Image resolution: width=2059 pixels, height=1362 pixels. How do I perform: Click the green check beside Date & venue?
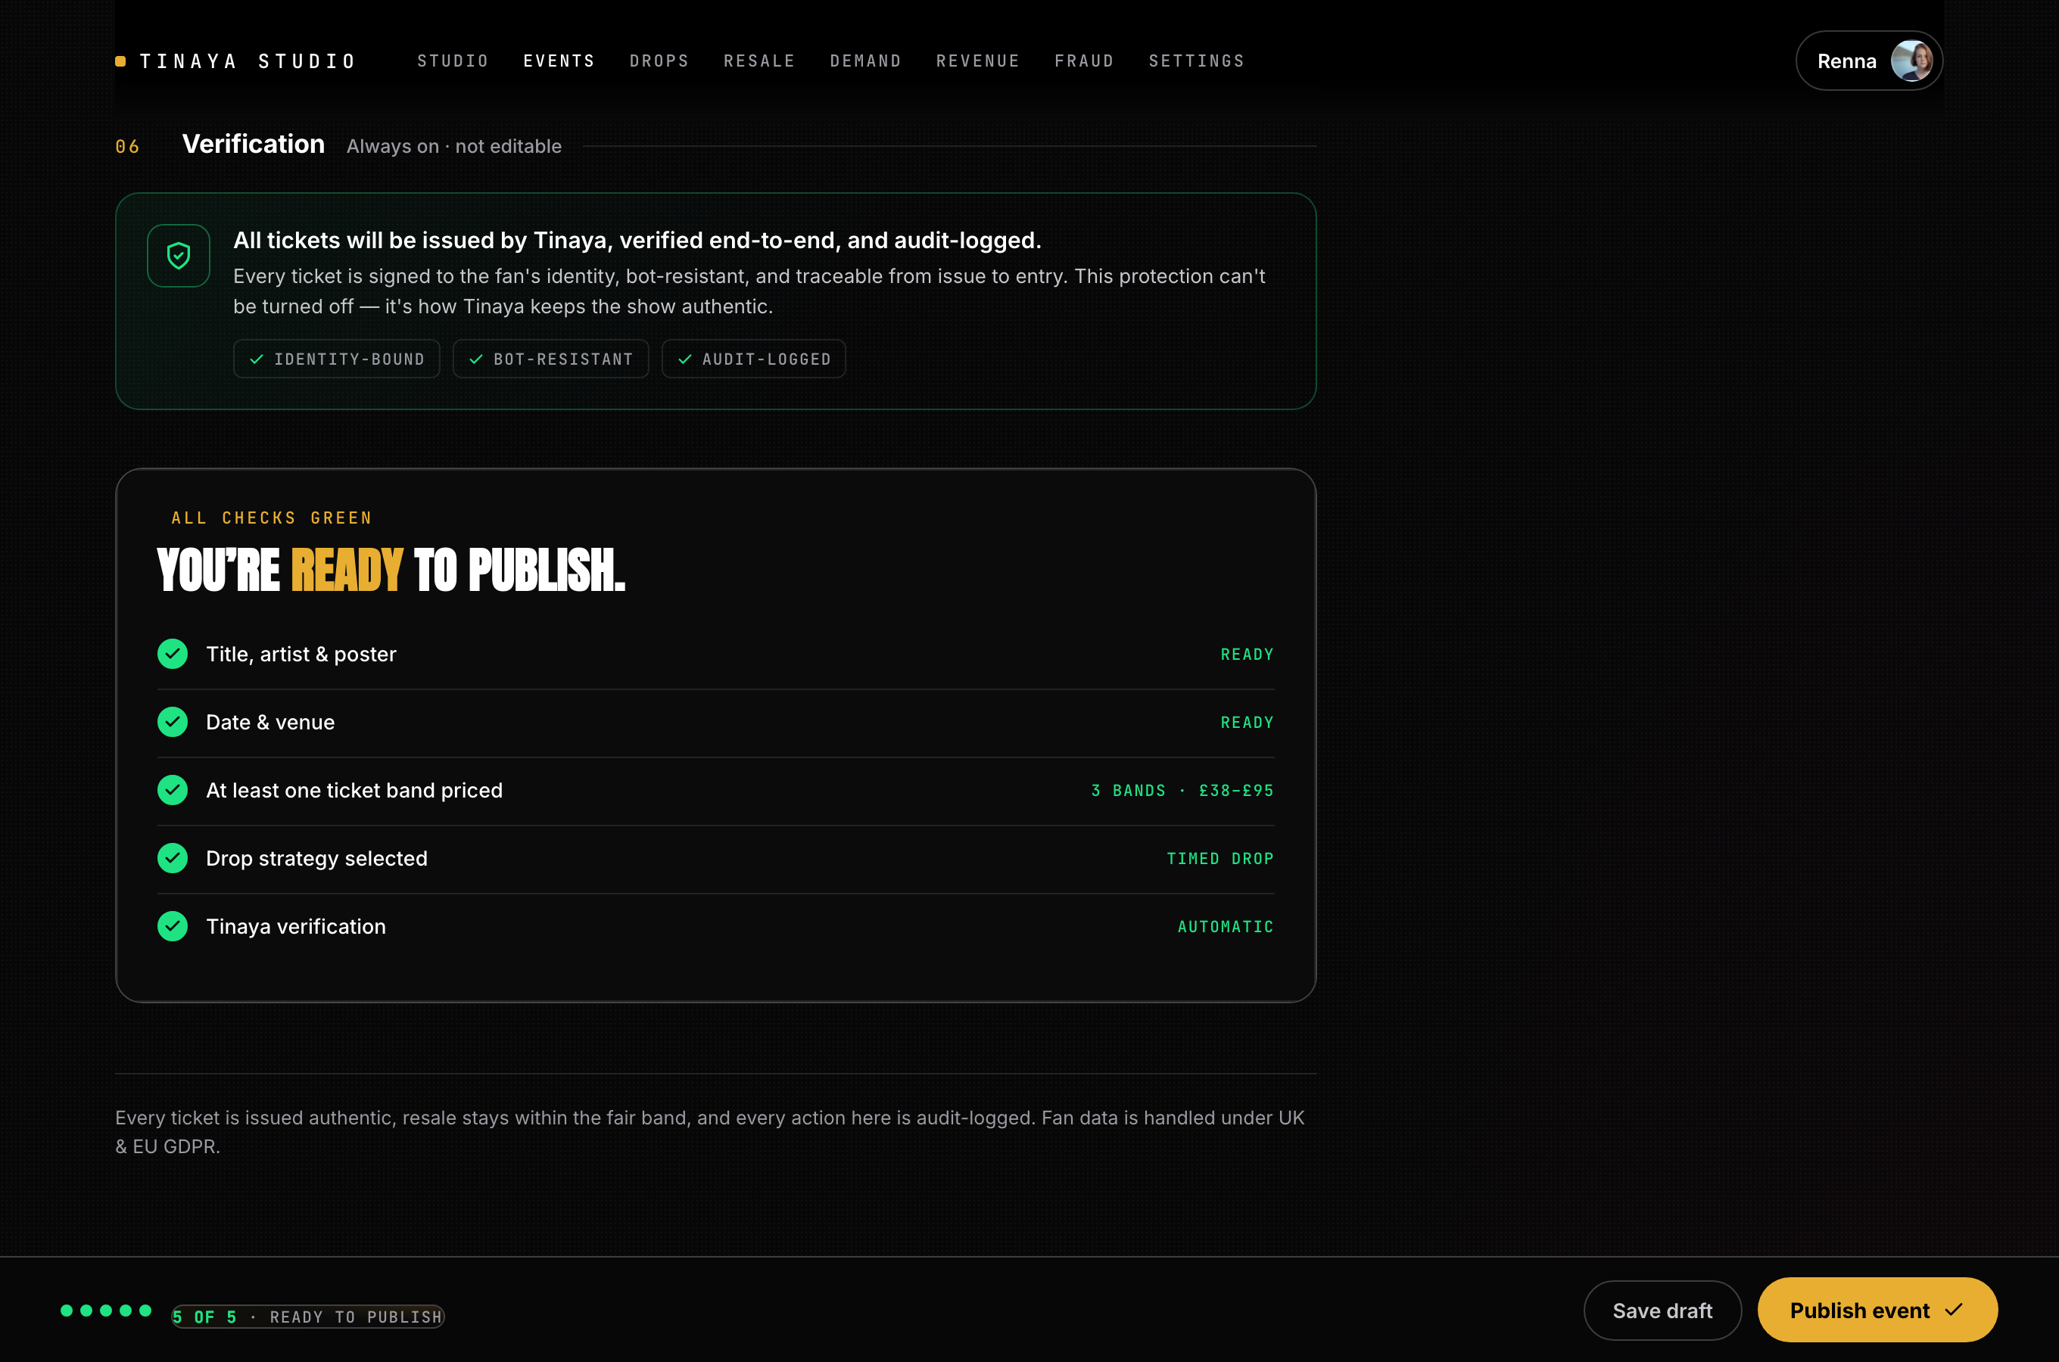tap(172, 722)
